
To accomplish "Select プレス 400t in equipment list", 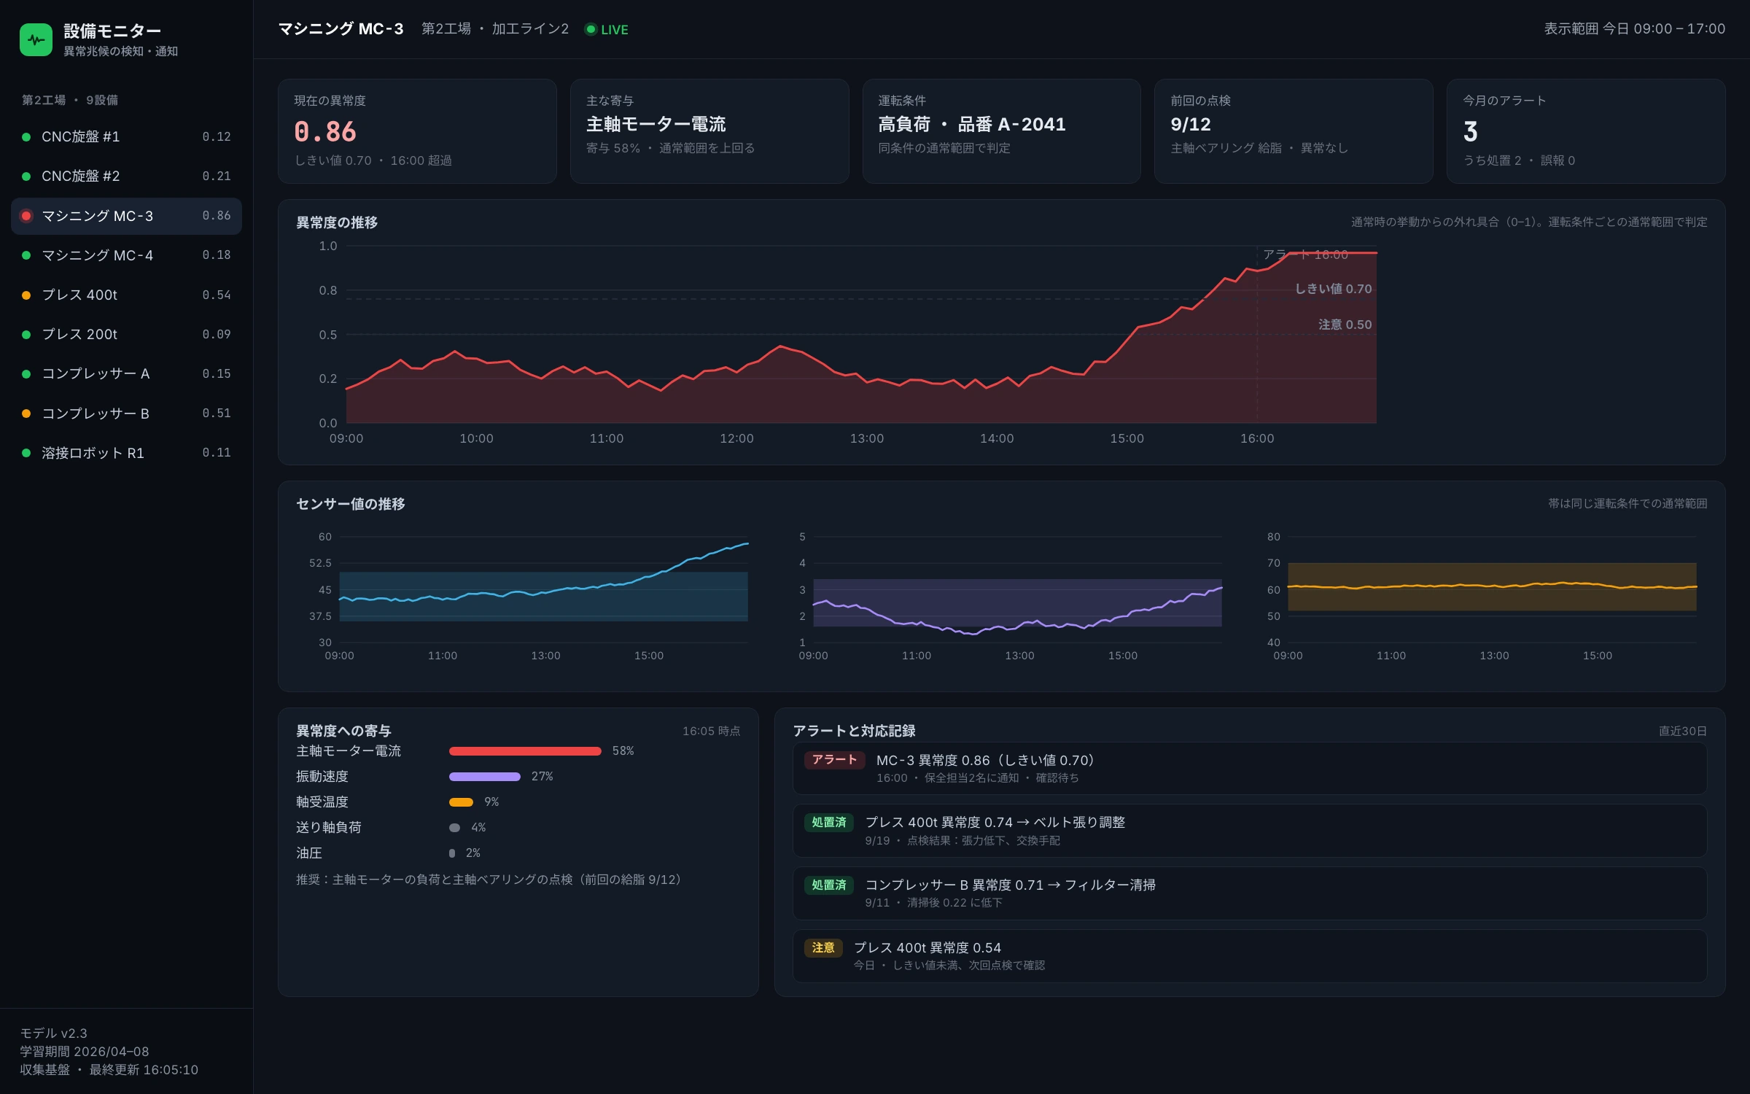I will click(126, 295).
